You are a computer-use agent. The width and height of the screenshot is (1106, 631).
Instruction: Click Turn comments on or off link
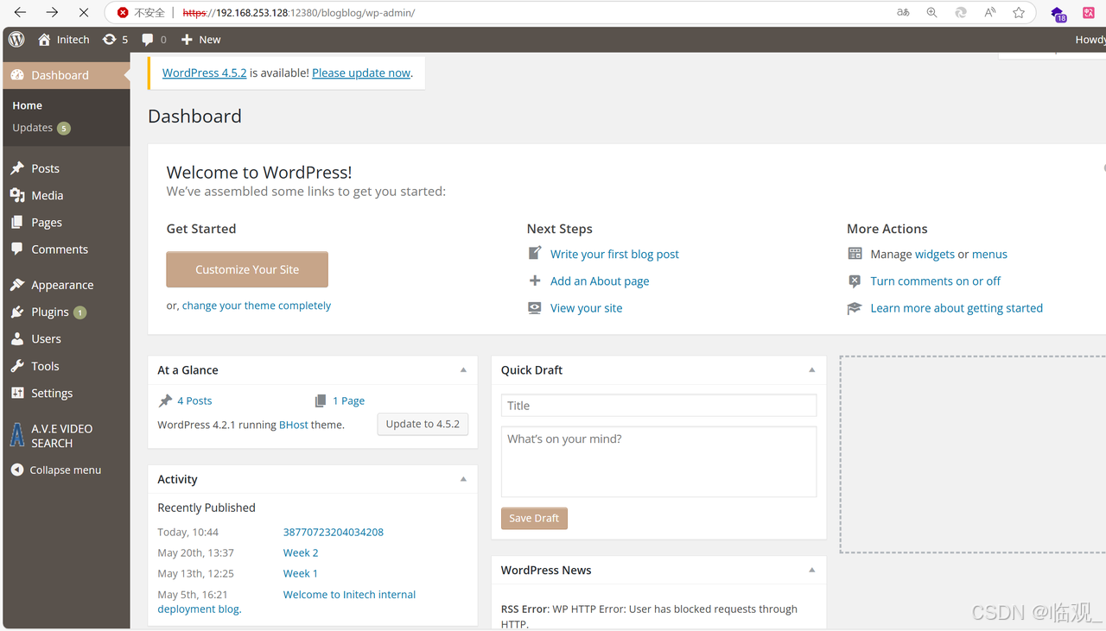[936, 281]
